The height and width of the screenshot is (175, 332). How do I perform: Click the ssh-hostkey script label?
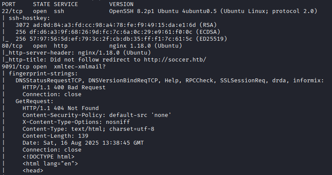click(x=28, y=18)
